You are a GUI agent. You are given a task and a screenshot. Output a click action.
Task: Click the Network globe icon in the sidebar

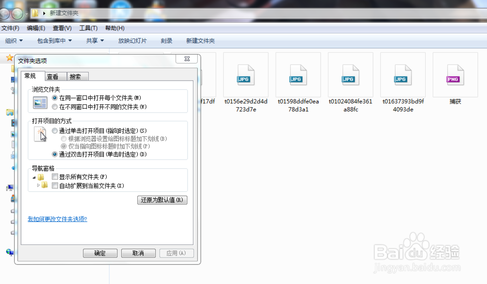click(9, 252)
